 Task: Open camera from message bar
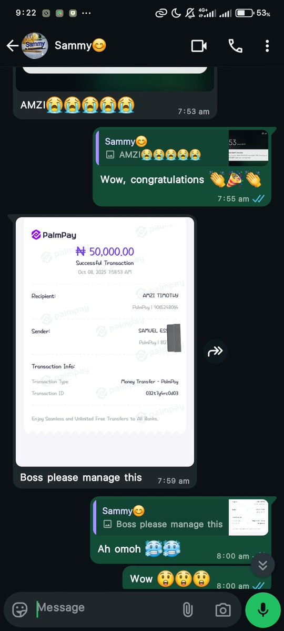(223, 609)
